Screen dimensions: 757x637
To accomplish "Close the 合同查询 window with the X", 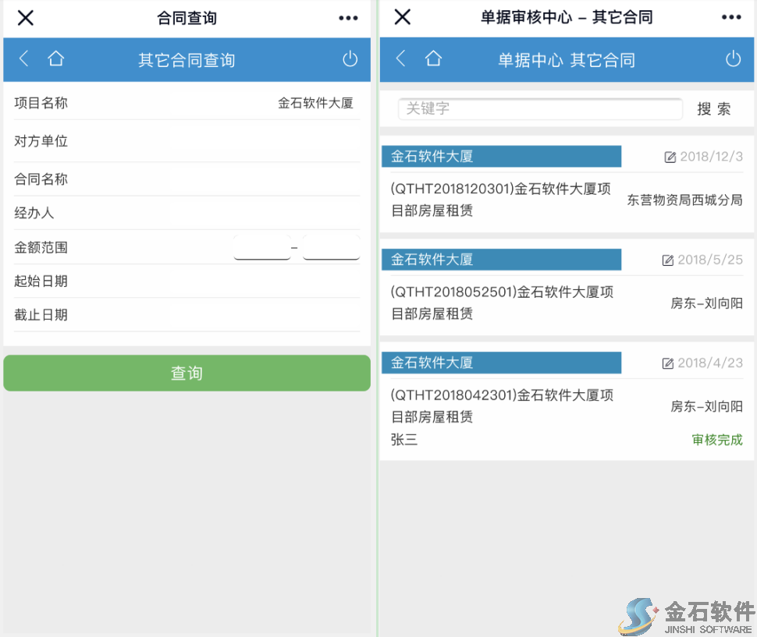I will point(25,17).
